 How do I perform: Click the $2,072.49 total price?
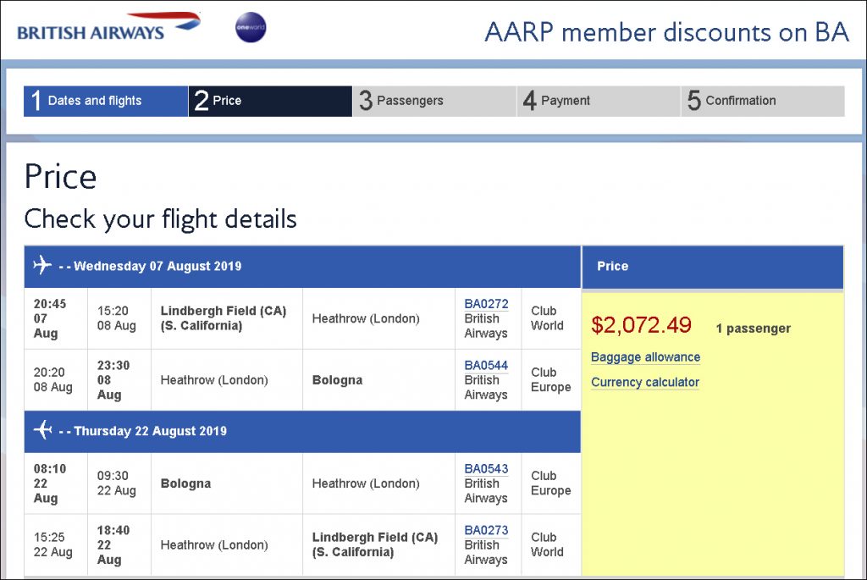coord(641,325)
